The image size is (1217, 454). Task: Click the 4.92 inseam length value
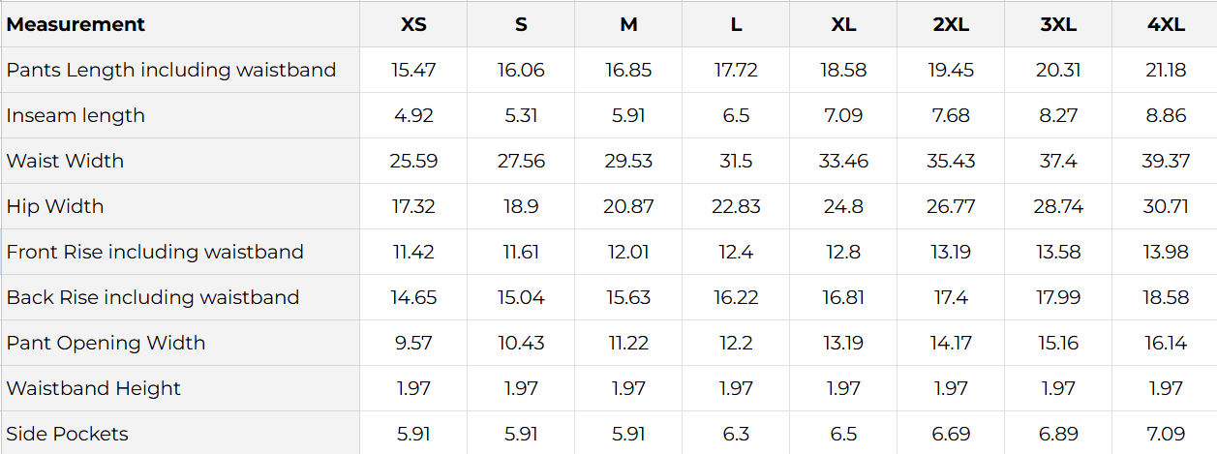413,115
